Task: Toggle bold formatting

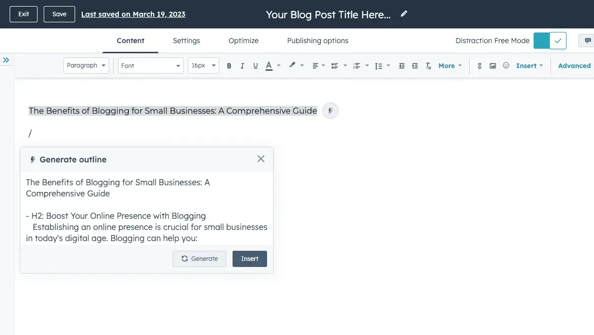Action: (x=229, y=66)
